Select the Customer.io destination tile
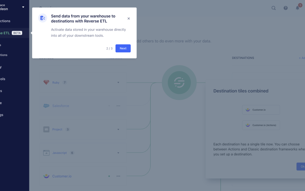The width and height of the screenshot is (305, 191). tap(261, 110)
